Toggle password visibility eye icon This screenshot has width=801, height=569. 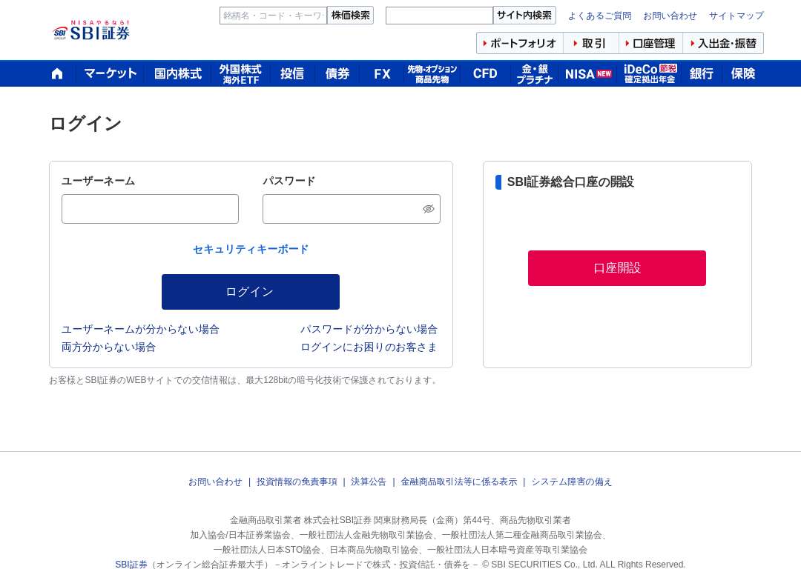(429, 209)
